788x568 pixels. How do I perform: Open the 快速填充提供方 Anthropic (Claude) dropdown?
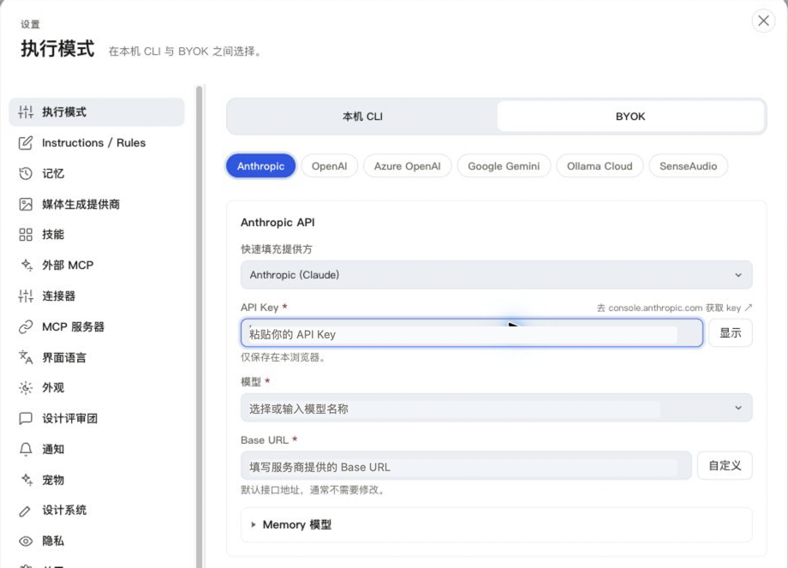(x=496, y=275)
